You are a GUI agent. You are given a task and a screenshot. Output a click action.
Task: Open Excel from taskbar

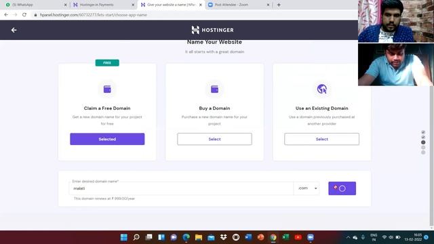(x=285, y=237)
